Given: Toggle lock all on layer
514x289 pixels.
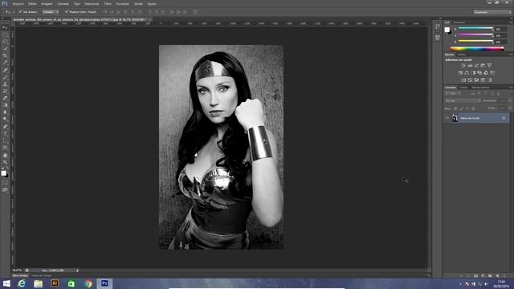Looking at the screenshot, I should (x=473, y=108).
